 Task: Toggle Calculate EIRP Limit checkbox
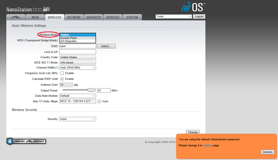click(x=62, y=79)
